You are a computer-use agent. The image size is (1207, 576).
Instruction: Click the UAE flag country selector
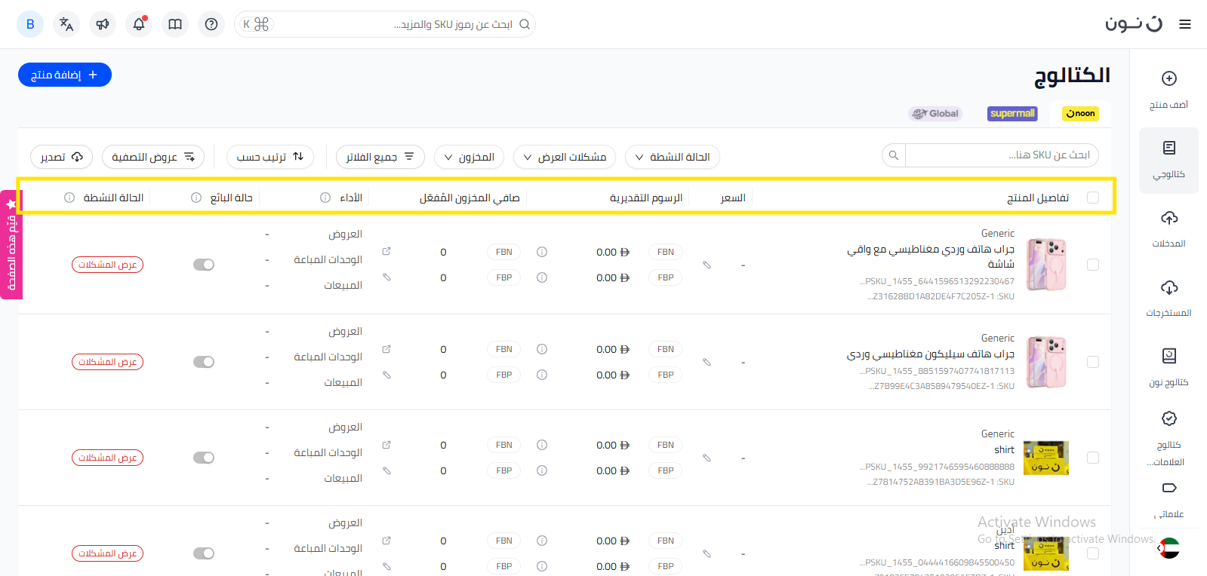(x=1169, y=548)
